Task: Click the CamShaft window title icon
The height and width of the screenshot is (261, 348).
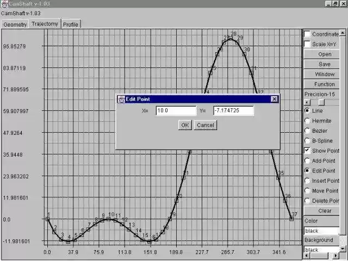Action: click(3, 3)
